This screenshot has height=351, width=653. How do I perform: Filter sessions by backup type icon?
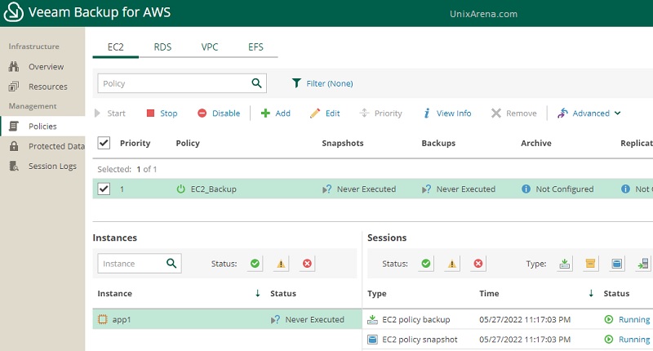564,264
